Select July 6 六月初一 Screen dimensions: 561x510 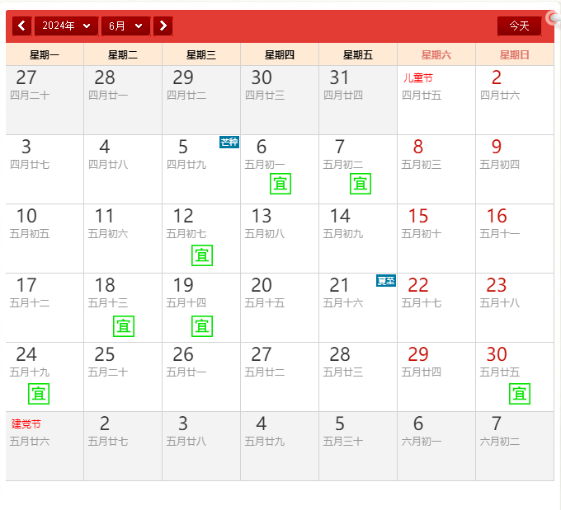[436, 446]
